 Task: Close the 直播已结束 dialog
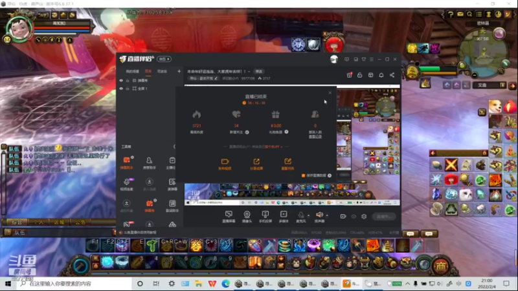coord(330,92)
